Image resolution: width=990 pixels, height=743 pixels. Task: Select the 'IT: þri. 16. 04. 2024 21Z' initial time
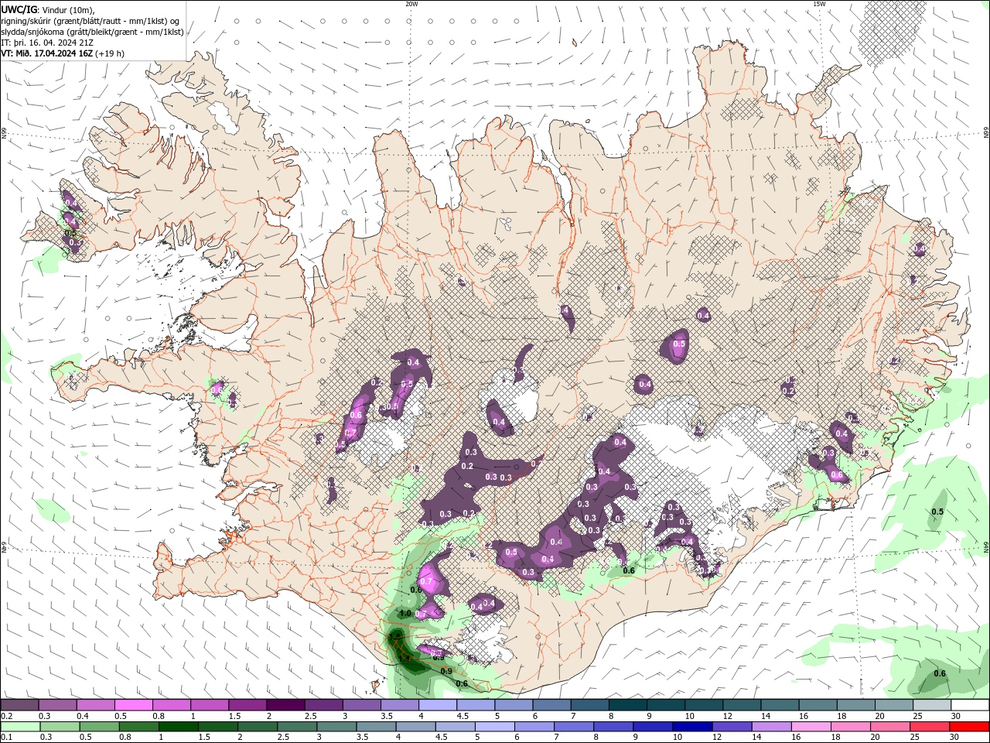(47, 43)
